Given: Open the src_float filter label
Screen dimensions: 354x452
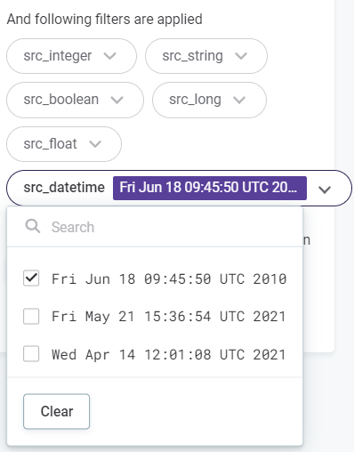Looking at the screenshot, I should point(50,144).
